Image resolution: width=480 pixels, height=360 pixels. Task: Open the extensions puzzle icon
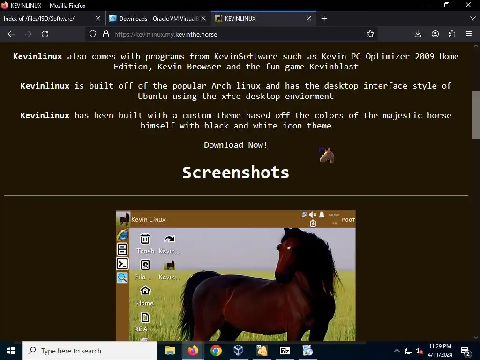(452, 34)
